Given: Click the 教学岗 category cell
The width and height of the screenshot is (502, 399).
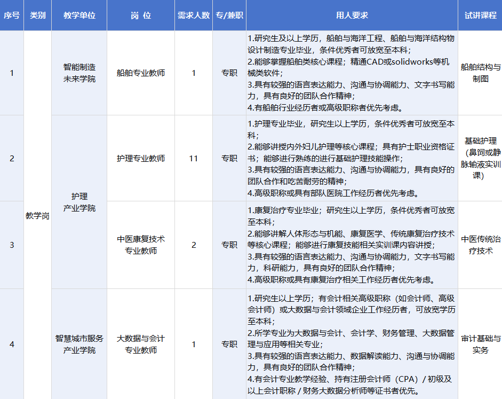Looking at the screenshot, I should click(x=37, y=216).
